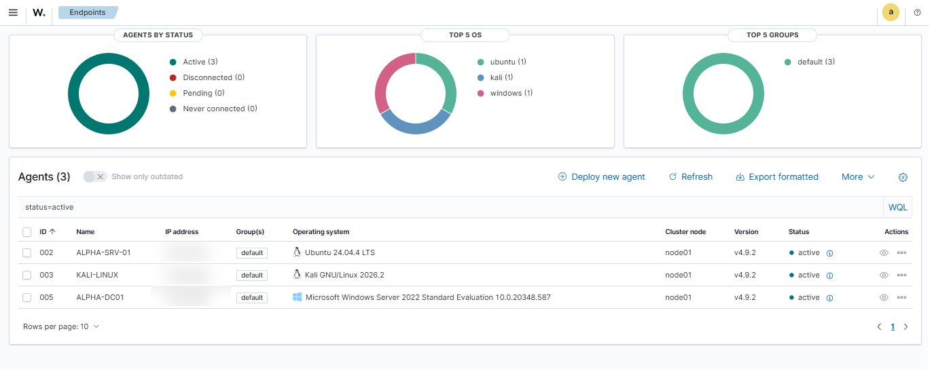
Task: Click default (3) group legend entry
Action: (810, 62)
